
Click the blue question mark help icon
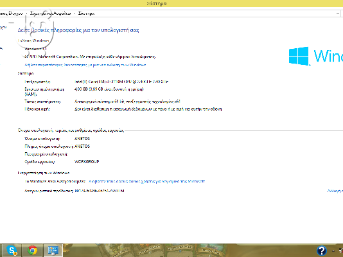pyautogui.click(x=322, y=251)
